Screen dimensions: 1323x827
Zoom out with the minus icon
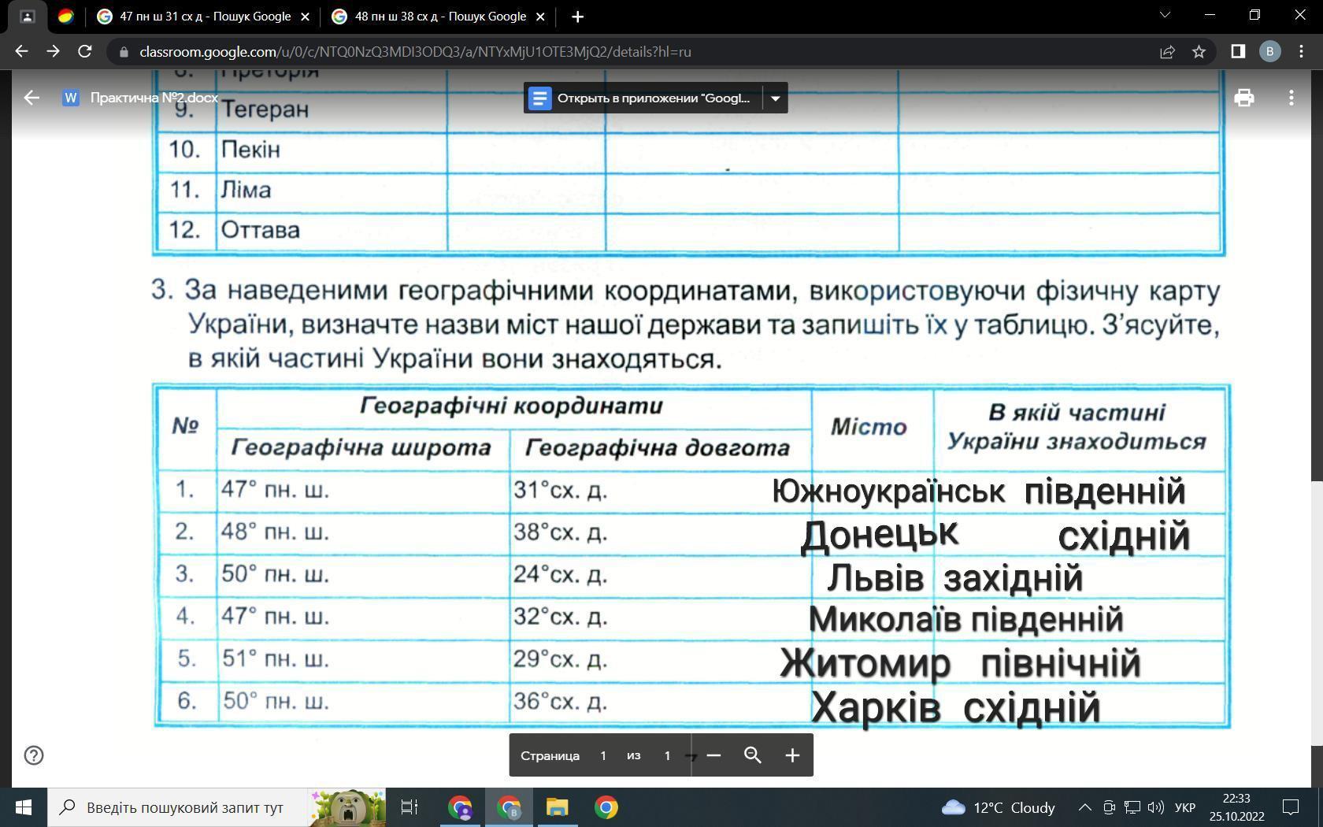713,755
